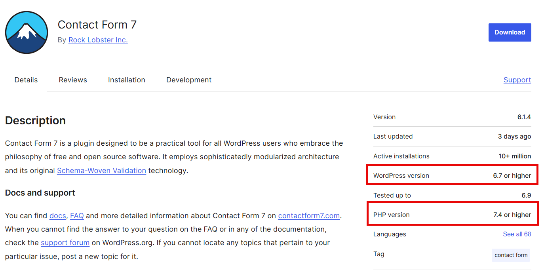Click the 'Active installations' label

pos(401,156)
